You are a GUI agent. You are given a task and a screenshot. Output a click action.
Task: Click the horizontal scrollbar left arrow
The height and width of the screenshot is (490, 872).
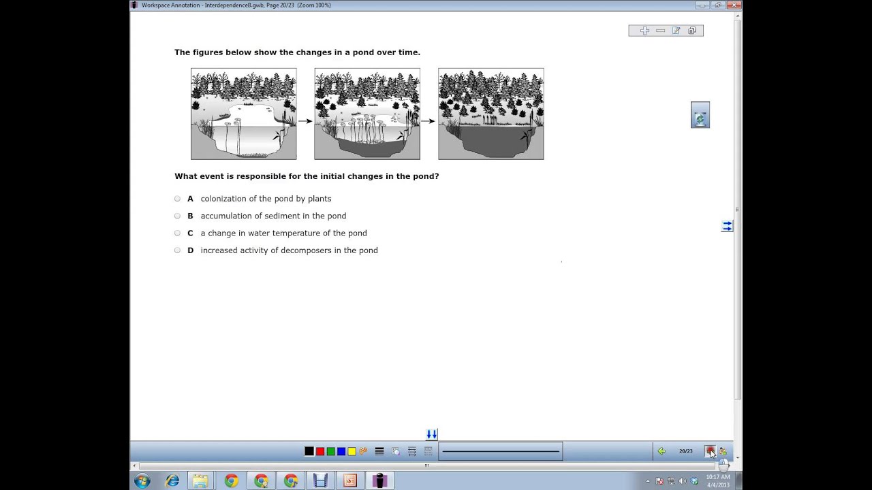(134, 465)
